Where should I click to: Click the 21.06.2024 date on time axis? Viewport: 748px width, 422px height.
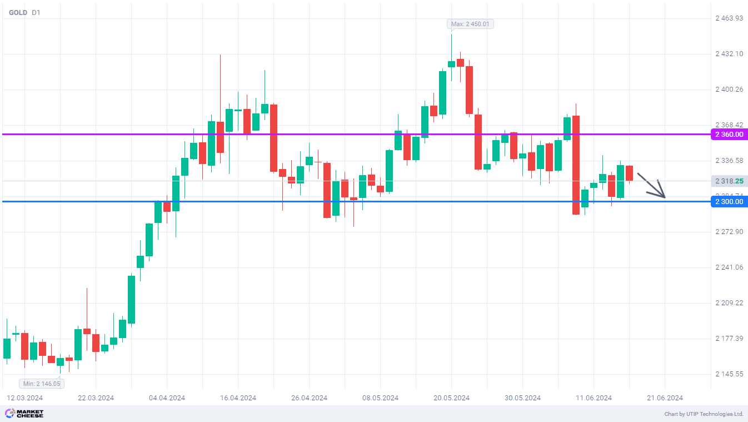(665, 398)
